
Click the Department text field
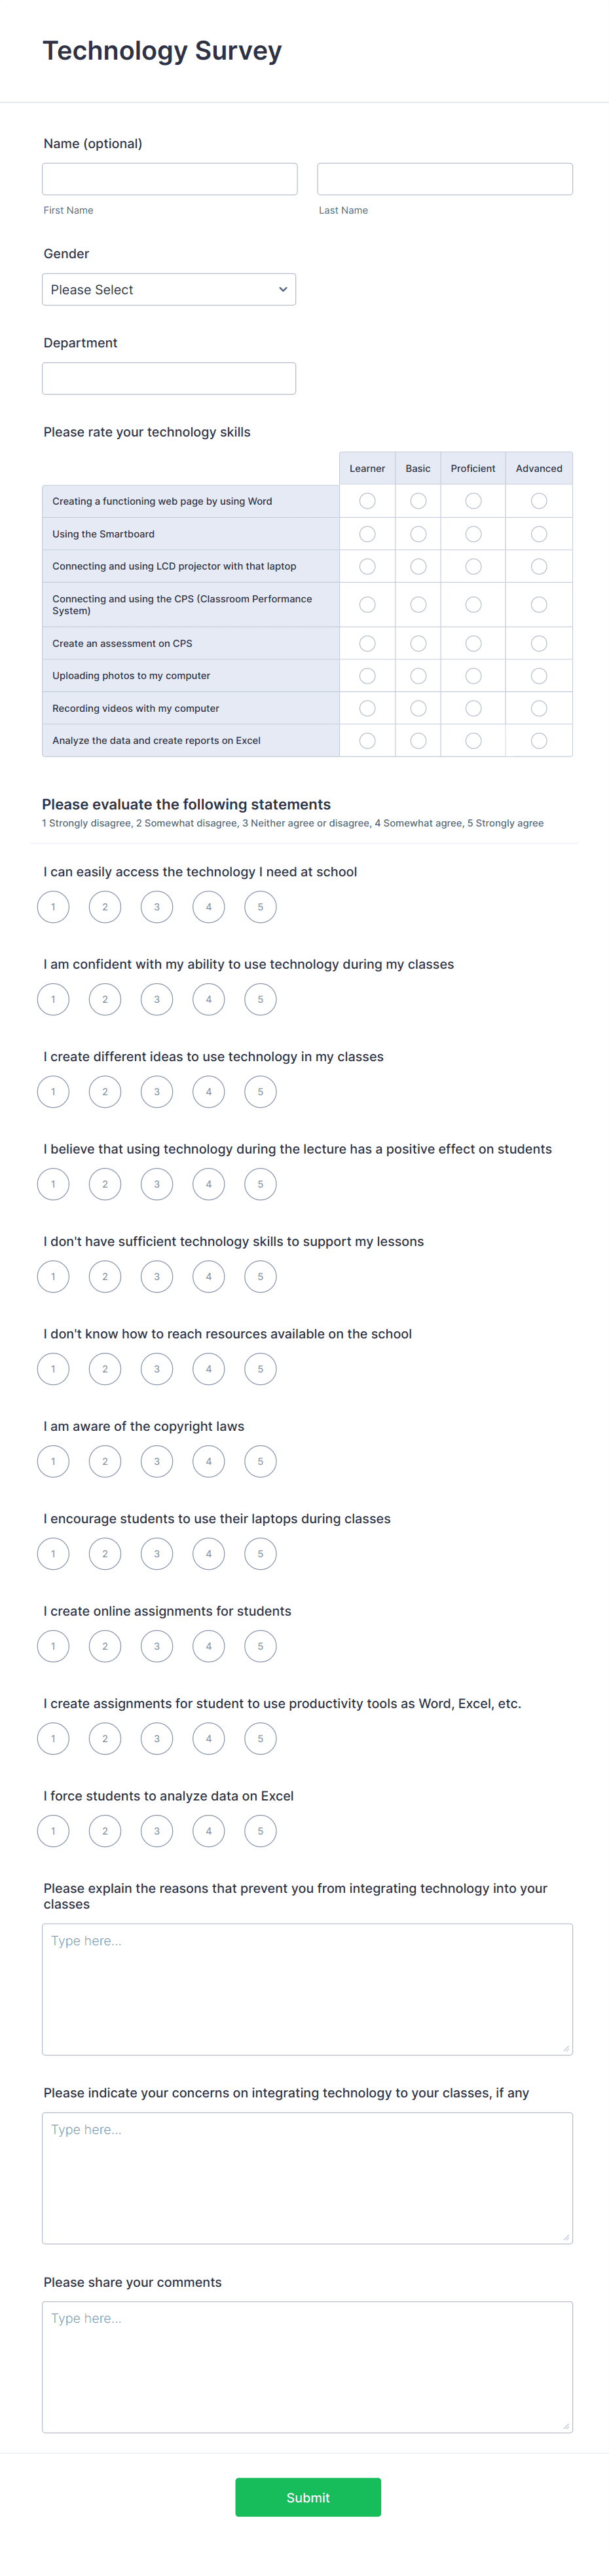(169, 378)
